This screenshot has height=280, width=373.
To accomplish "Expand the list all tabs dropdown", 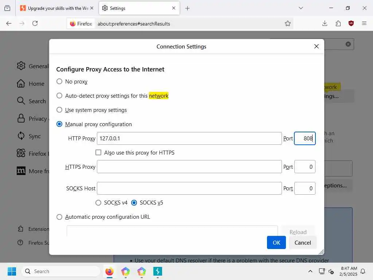I will point(301,8).
